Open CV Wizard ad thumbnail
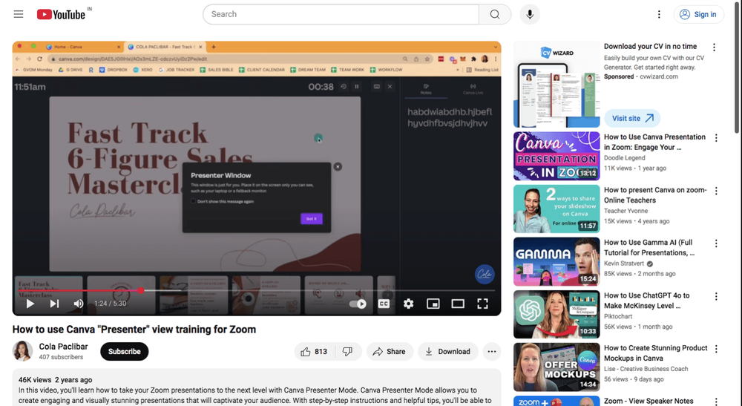 [x=556, y=85]
